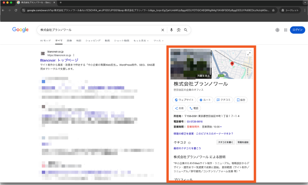Bookmark this page with the star icon
The height and width of the screenshot is (185, 308).
tap(262, 10)
